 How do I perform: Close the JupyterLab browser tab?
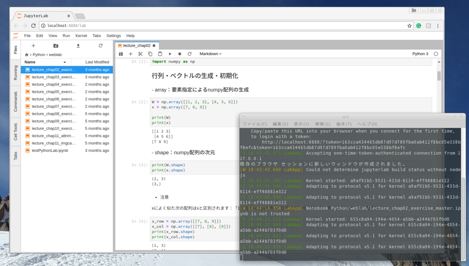coord(69,16)
